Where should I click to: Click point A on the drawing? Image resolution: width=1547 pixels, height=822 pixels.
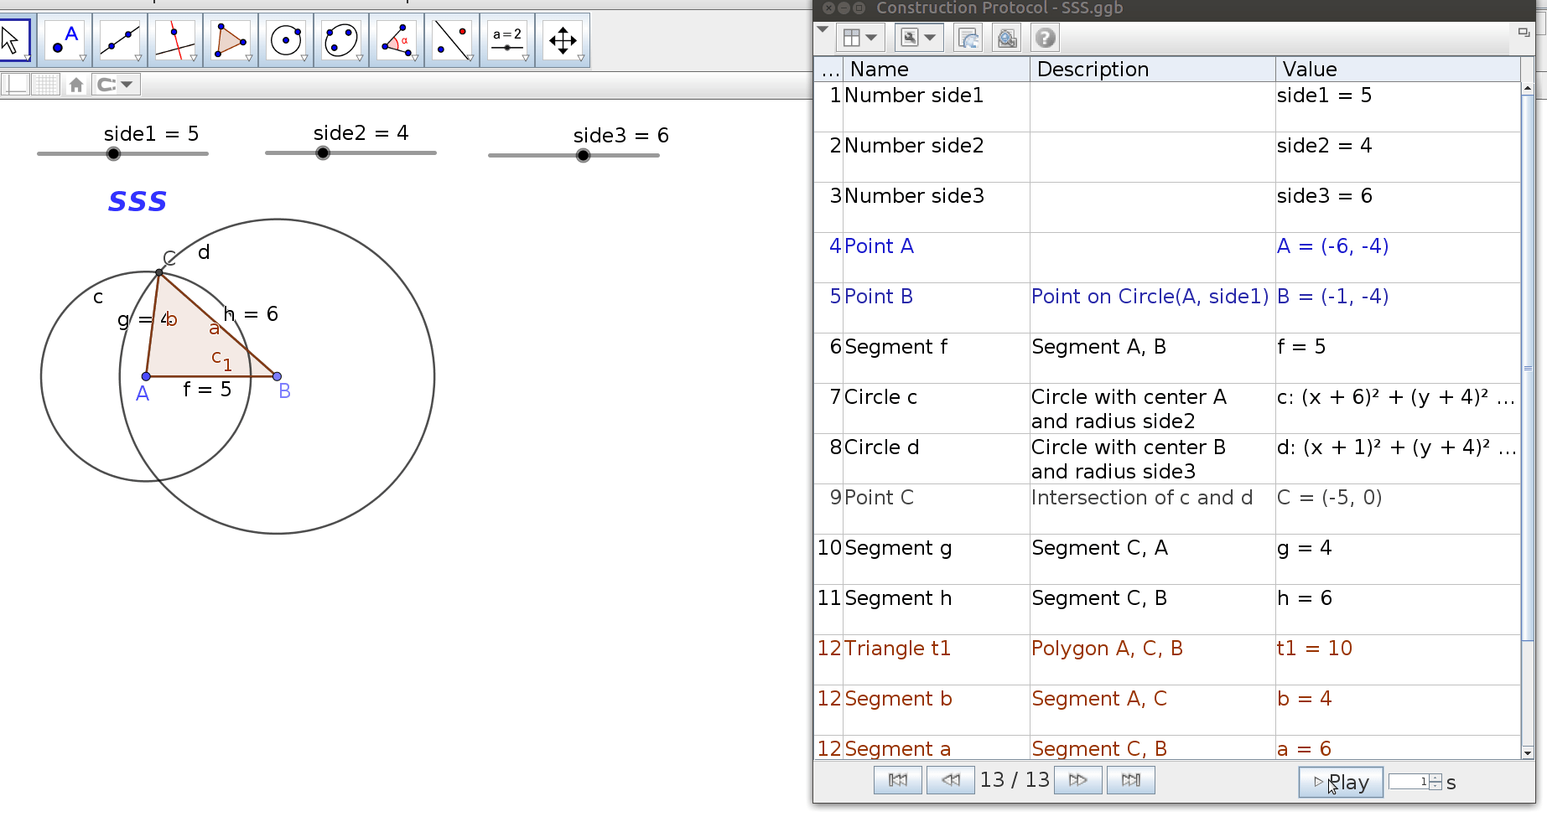[x=146, y=376]
